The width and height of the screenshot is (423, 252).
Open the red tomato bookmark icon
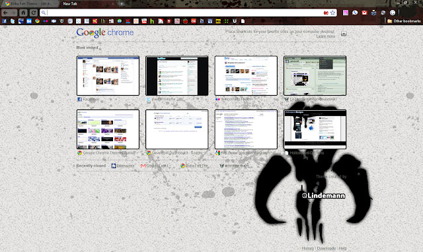[185, 21]
